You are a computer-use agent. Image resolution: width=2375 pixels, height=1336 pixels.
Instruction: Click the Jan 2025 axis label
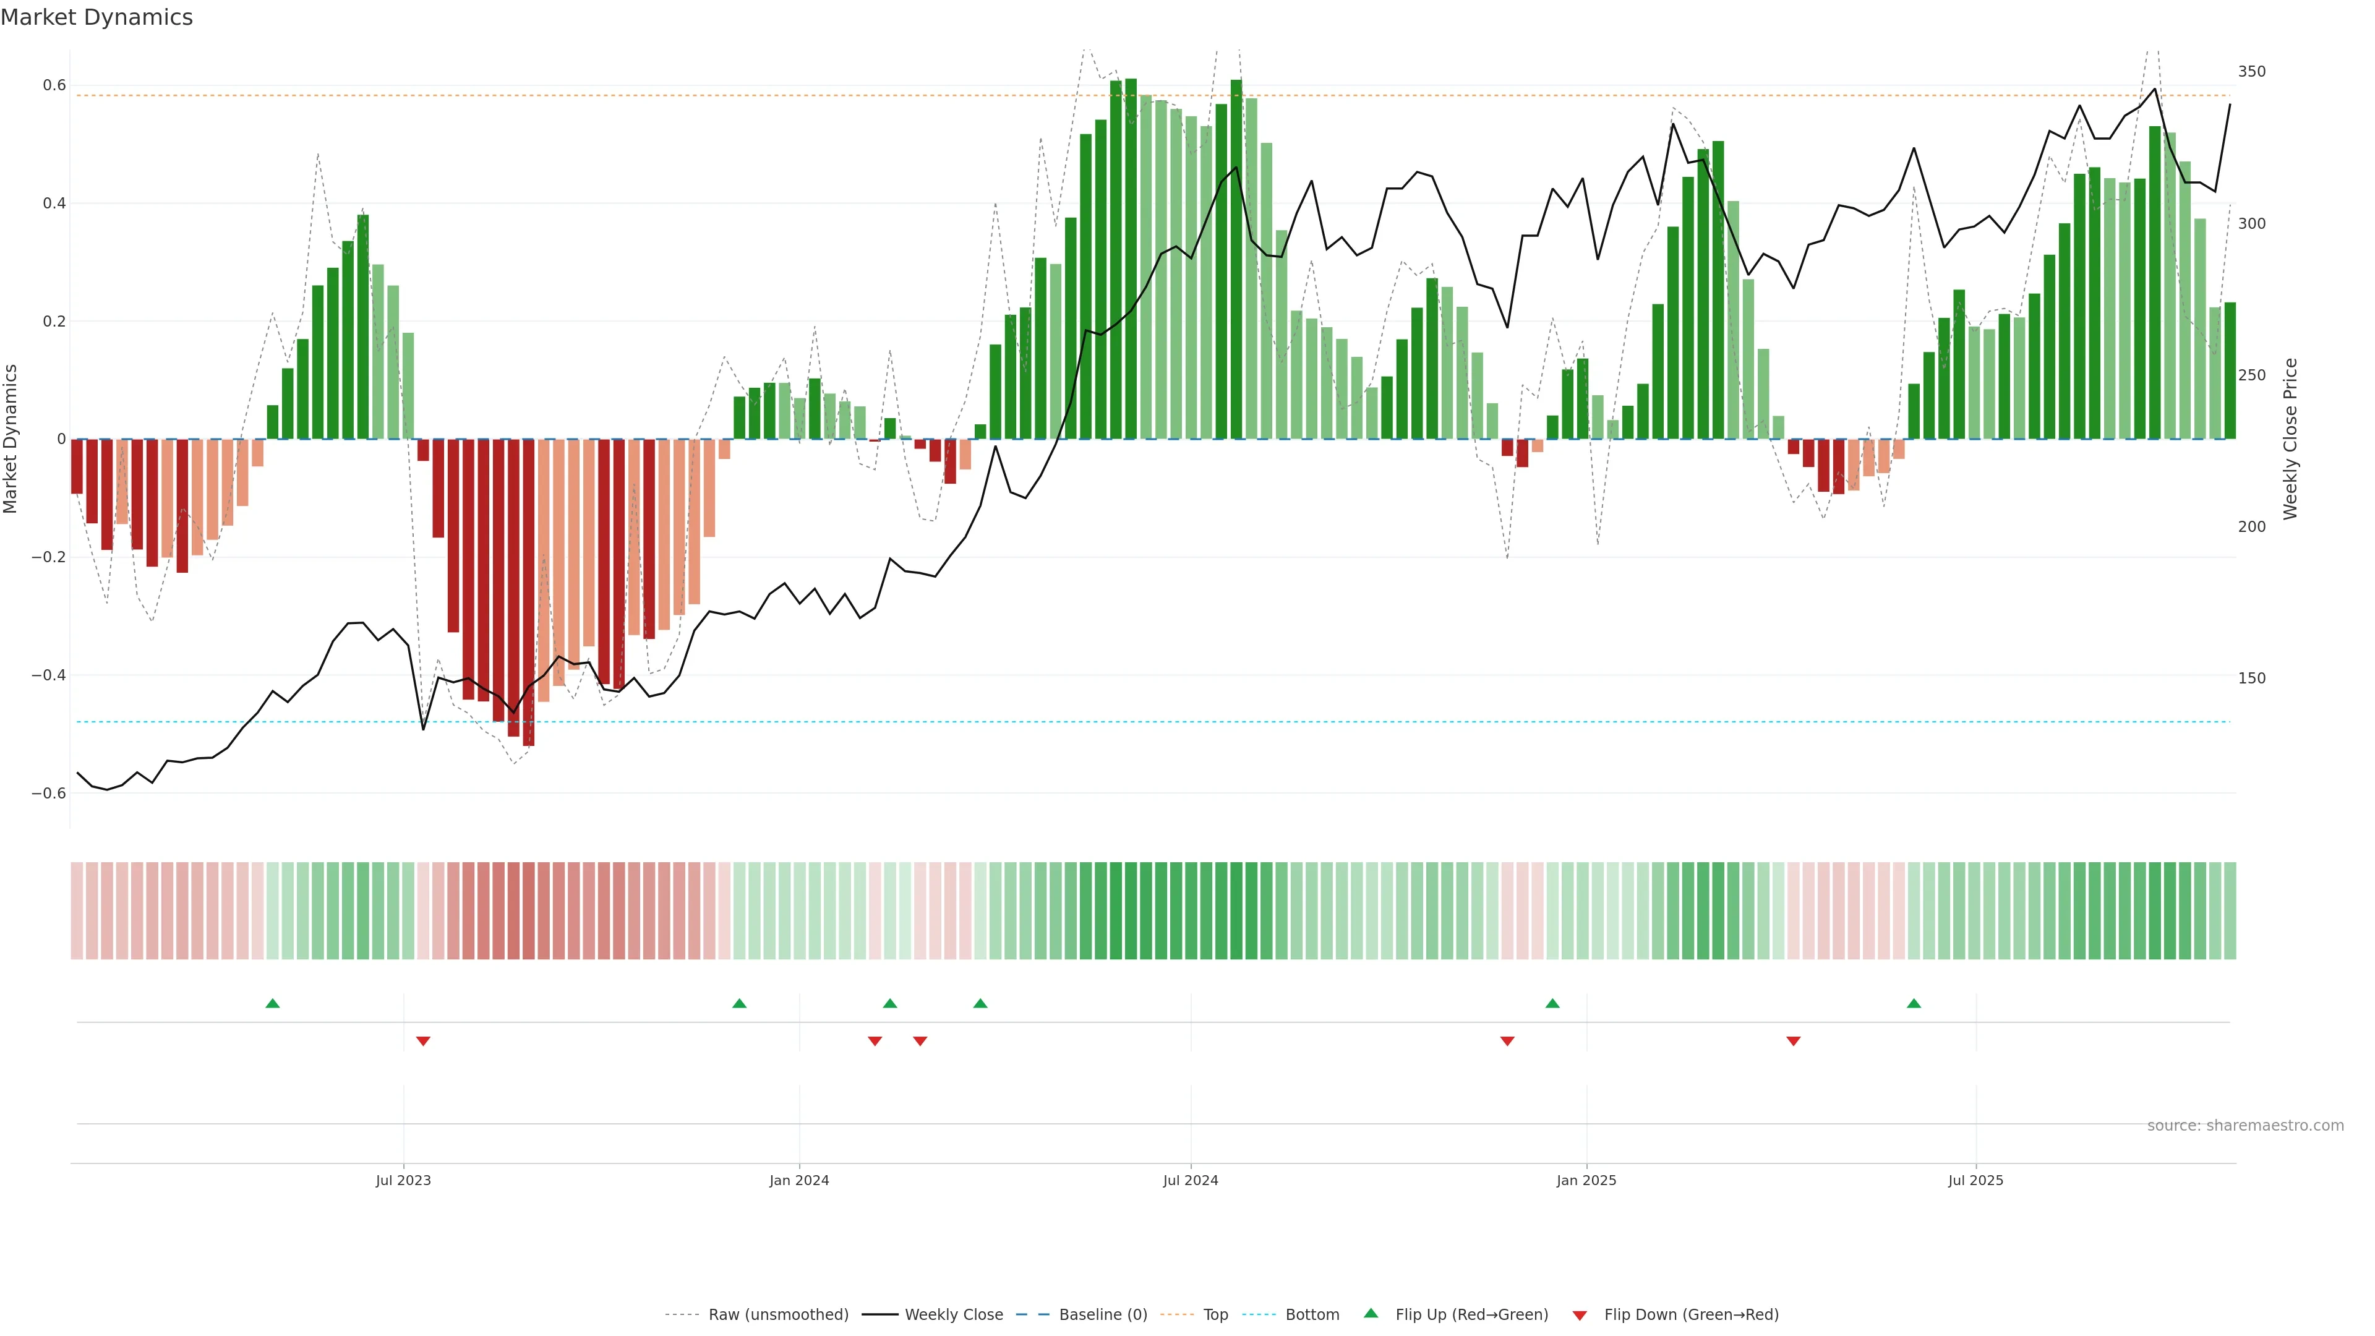[1586, 1180]
